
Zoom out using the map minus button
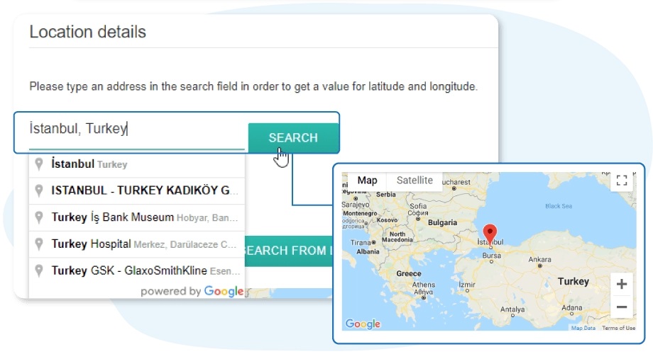[x=622, y=307]
